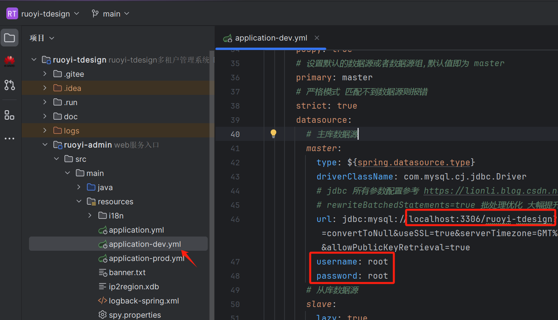The width and height of the screenshot is (558, 320).
Task: Click the Git branch icon beside main
Action: pos(95,14)
